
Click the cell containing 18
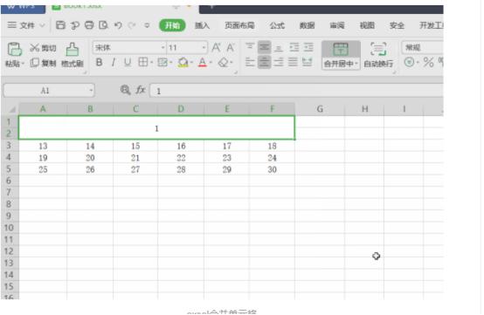[272, 146]
